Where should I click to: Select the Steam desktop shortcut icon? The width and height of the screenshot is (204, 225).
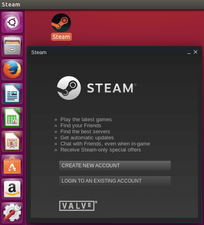click(61, 23)
